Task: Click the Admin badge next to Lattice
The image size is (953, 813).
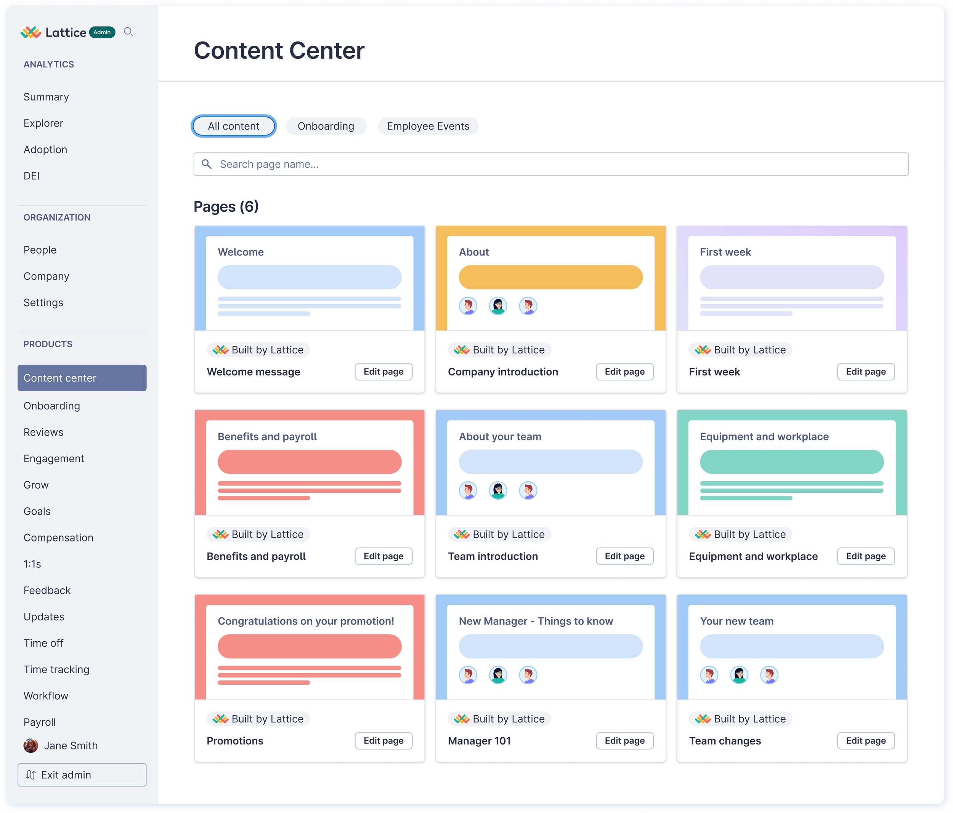Action: pos(102,32)
